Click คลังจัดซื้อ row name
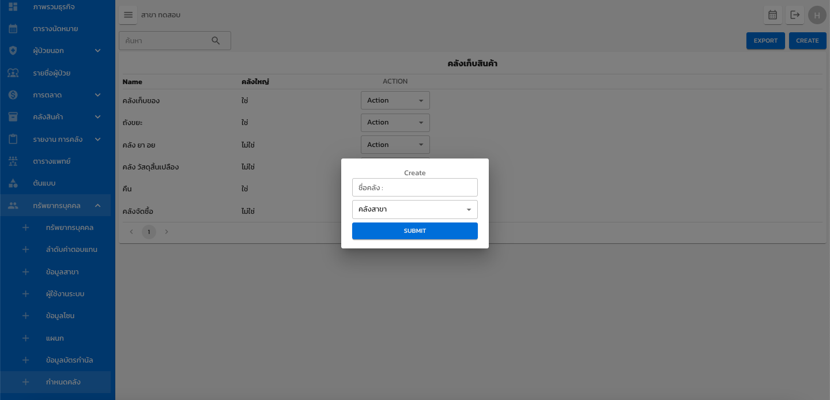The width and height of the screenshot is (830, 400). 138,212
